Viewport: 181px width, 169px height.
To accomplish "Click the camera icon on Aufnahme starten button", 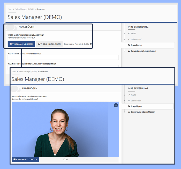I will pyautogui.click(x=14, y=159).
